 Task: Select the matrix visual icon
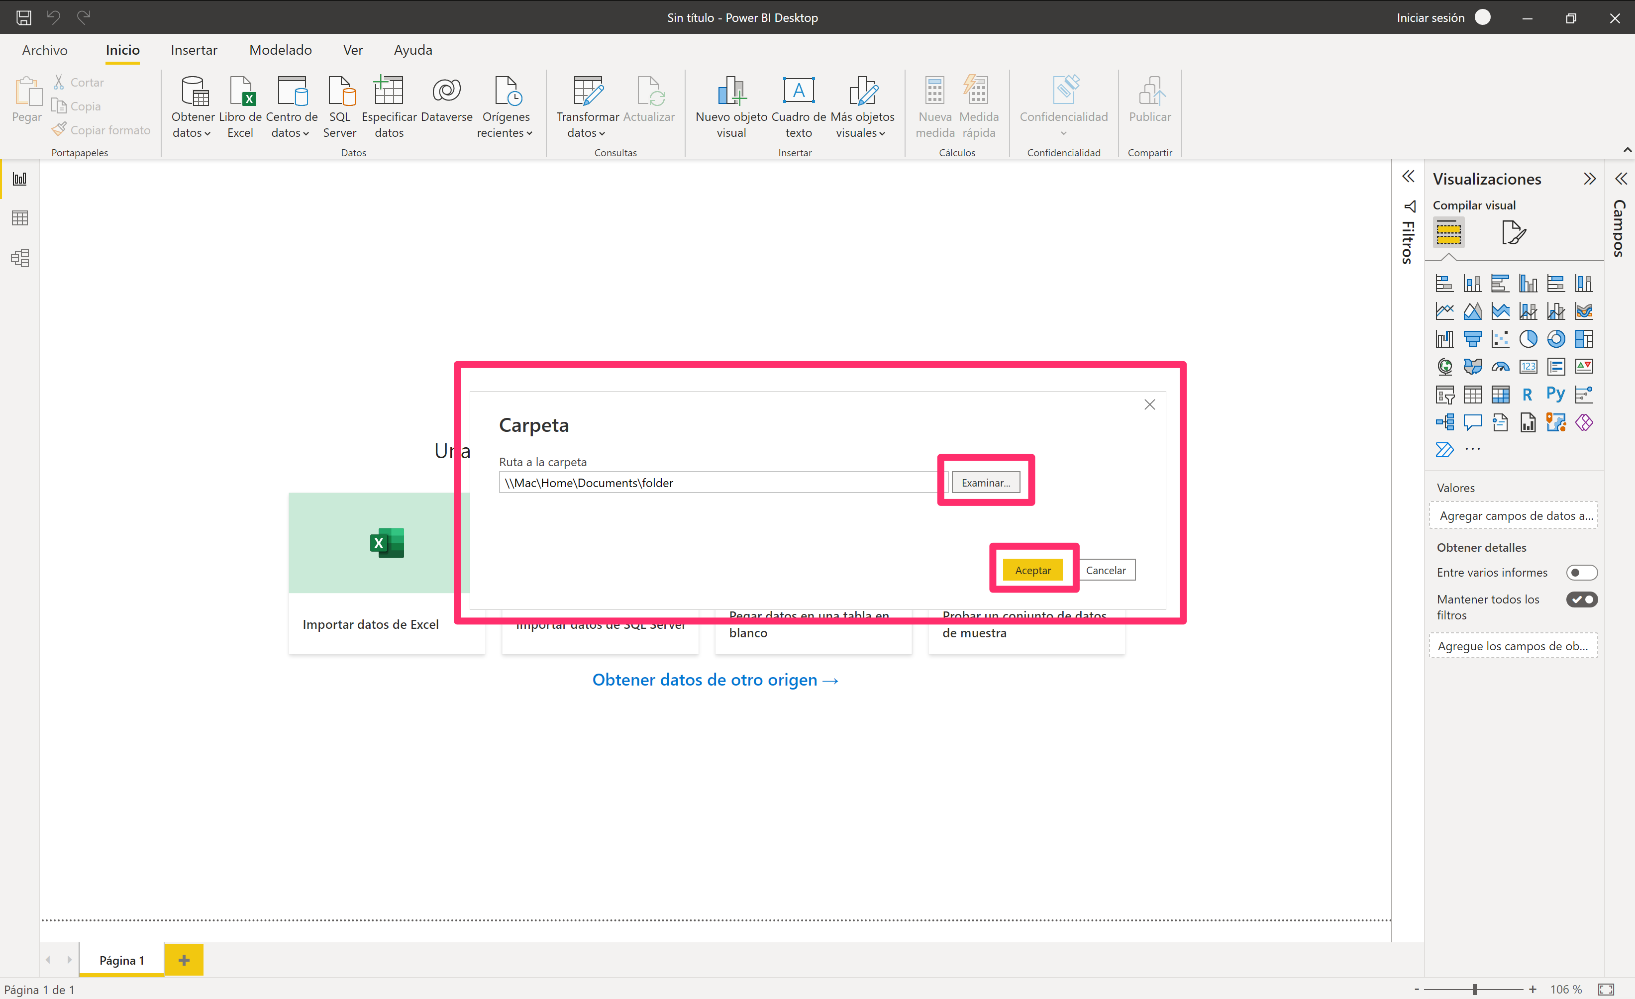(x=1500, y=395)
